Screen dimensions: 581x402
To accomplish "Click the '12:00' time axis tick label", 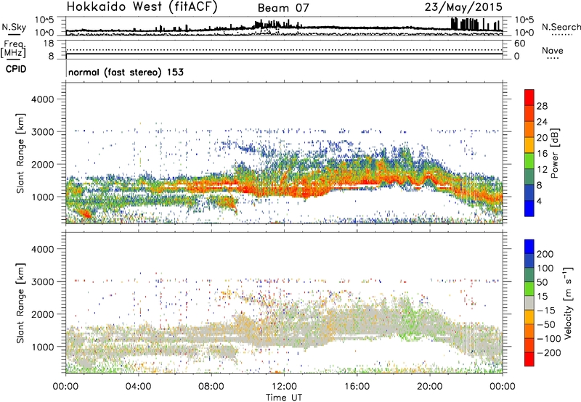I will [284, 387].
